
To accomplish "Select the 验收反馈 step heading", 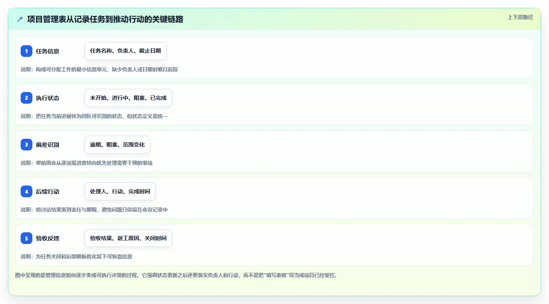I will [x=48, y=238].
